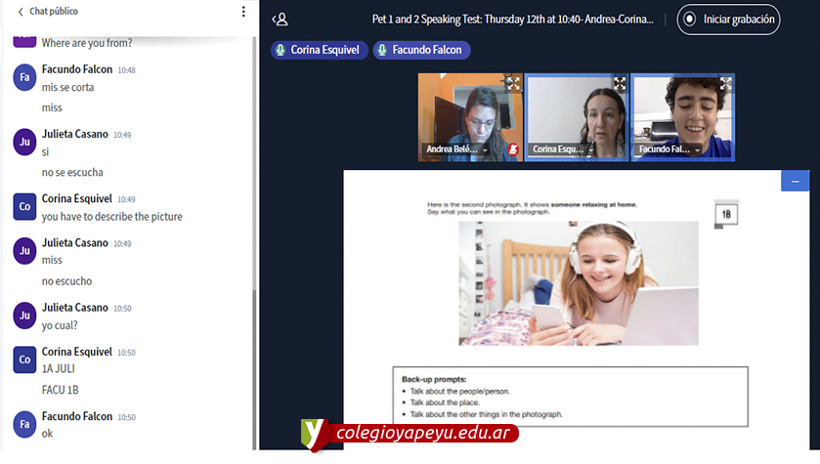Fullscreen Andrea's webcam video
This screenshot has width=820, height=464.
[x=513, y=84]
